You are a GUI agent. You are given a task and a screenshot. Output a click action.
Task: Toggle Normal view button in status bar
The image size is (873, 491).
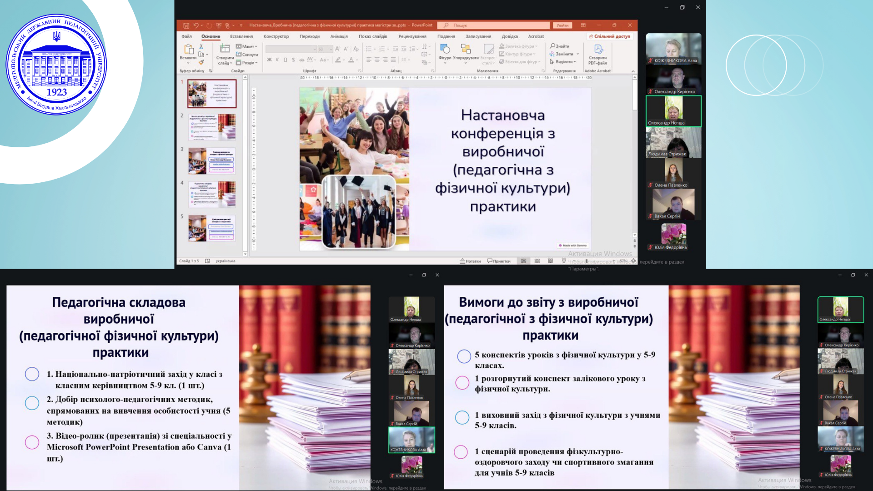(x=523, y=261)
